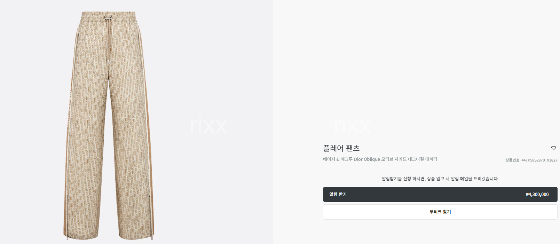560x244 pixels.
Task: Select product number 447P58S2970_X1827
Action: pos(539,160)
